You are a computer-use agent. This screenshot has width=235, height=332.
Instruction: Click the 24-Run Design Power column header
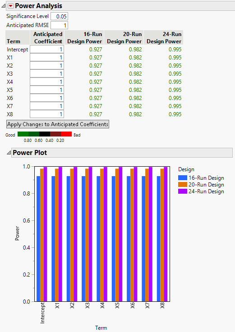164,37
